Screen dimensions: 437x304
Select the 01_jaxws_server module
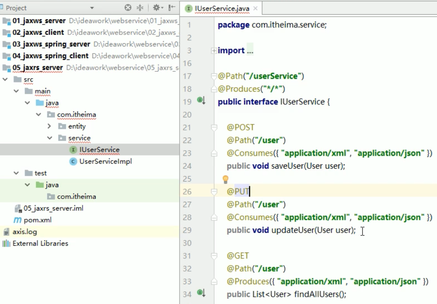39,21
